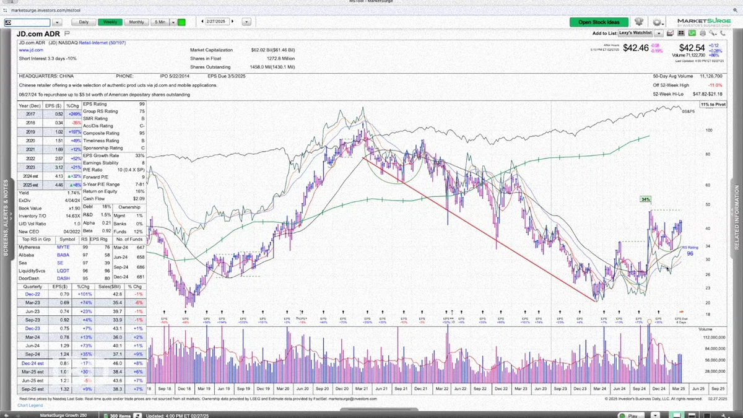The image size is (743, 418).
Task: Click the EPS Rating 99 value
Action: (142, 104)
